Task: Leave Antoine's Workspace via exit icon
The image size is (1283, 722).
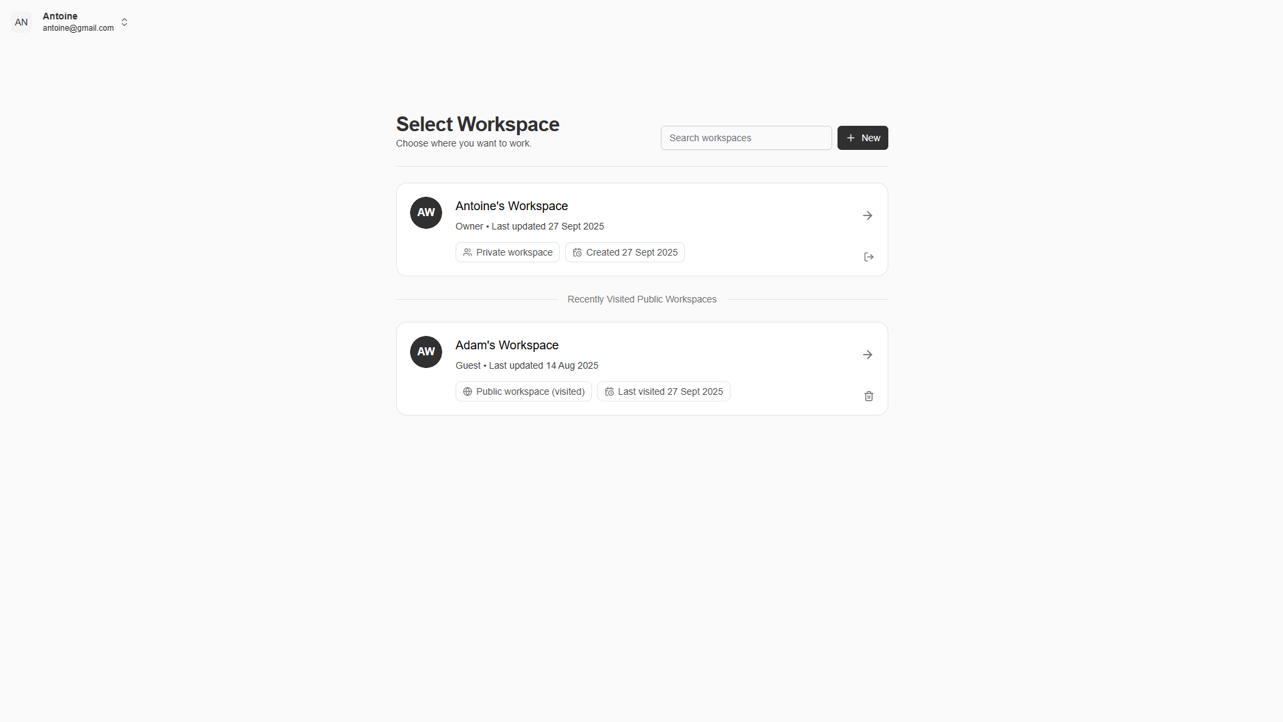Action: coord(869,257)
